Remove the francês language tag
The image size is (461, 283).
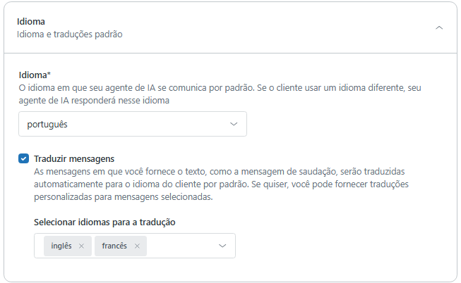click(137, 246)
